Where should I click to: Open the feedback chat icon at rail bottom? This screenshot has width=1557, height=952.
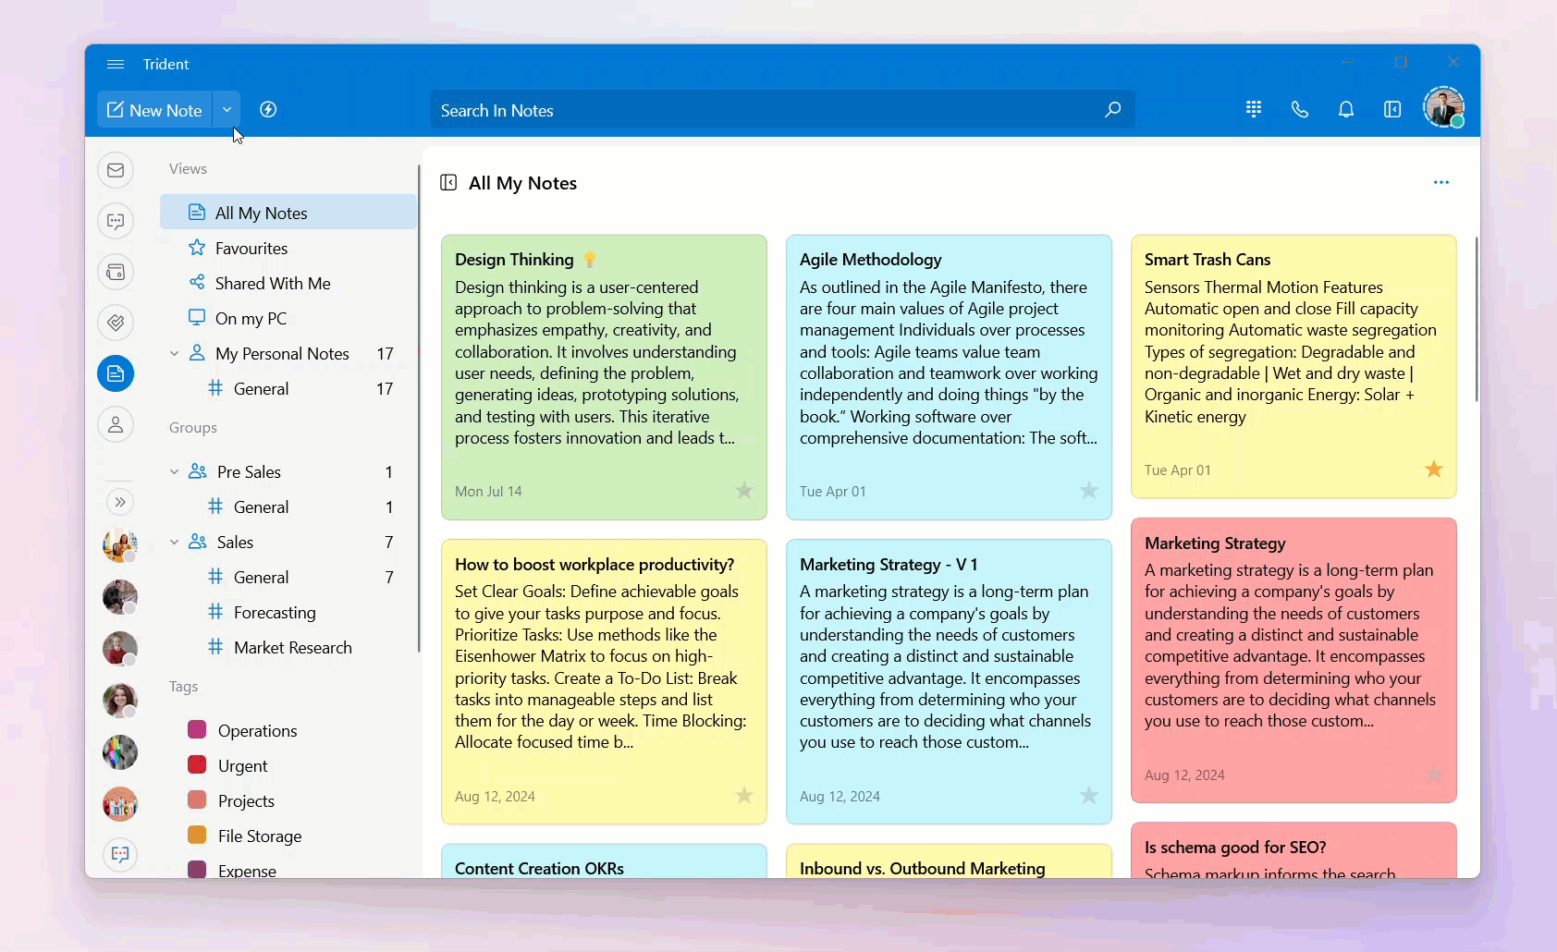[x=120, y=854]
